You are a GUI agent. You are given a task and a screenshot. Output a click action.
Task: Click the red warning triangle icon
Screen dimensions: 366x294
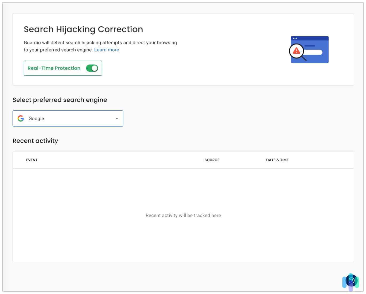296,51
